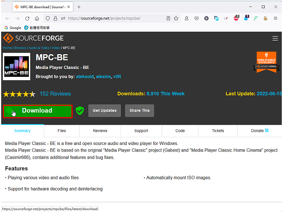Go to browser Home page
This screenshot has width=283, height=212.
point(37,18)
